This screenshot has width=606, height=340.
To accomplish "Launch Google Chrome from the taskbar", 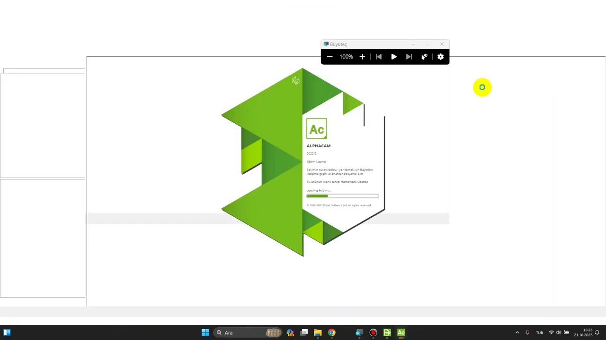I will 331,332.
